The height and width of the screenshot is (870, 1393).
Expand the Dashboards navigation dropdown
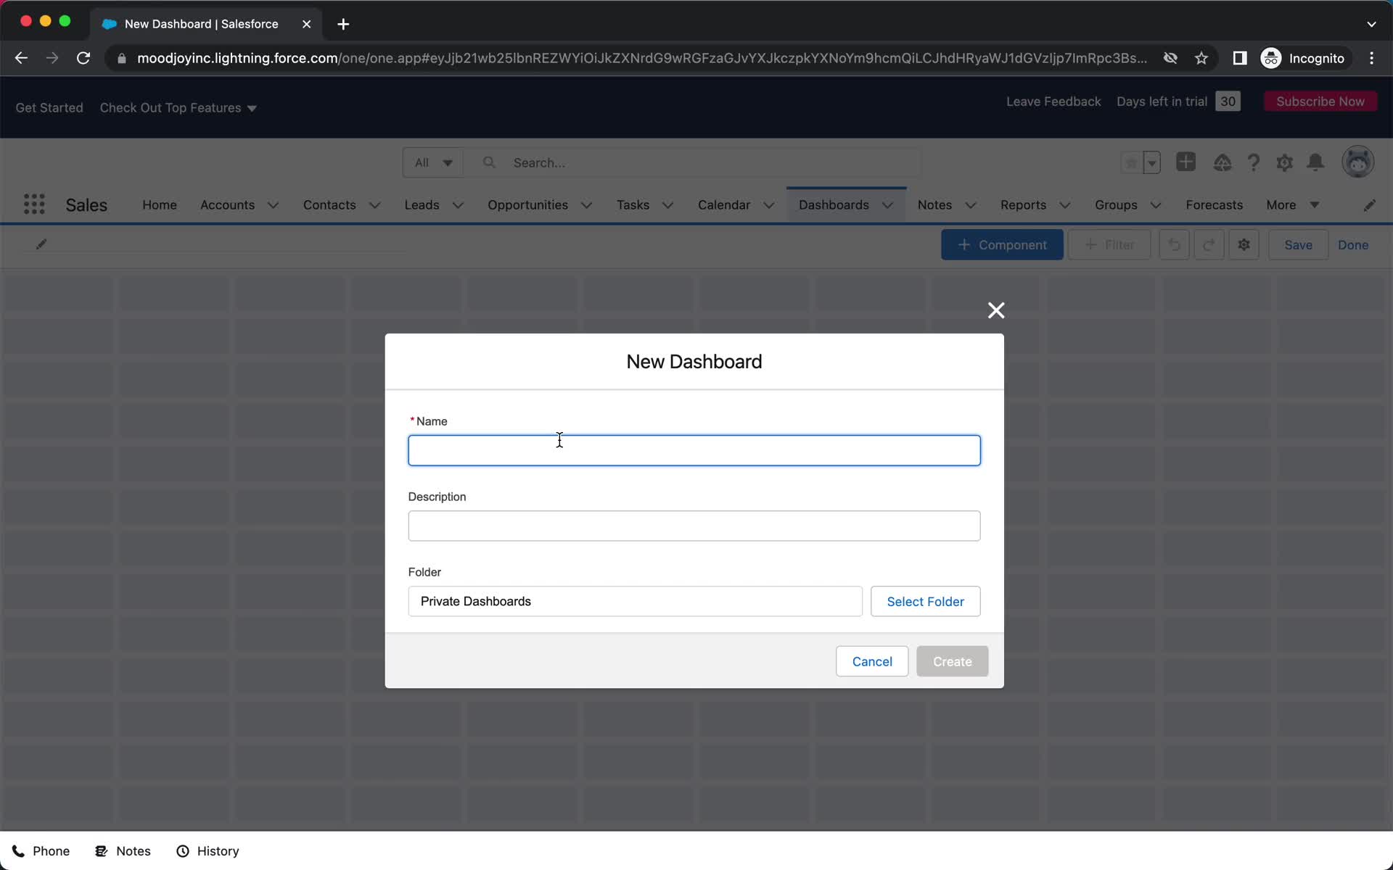[887, 205]
